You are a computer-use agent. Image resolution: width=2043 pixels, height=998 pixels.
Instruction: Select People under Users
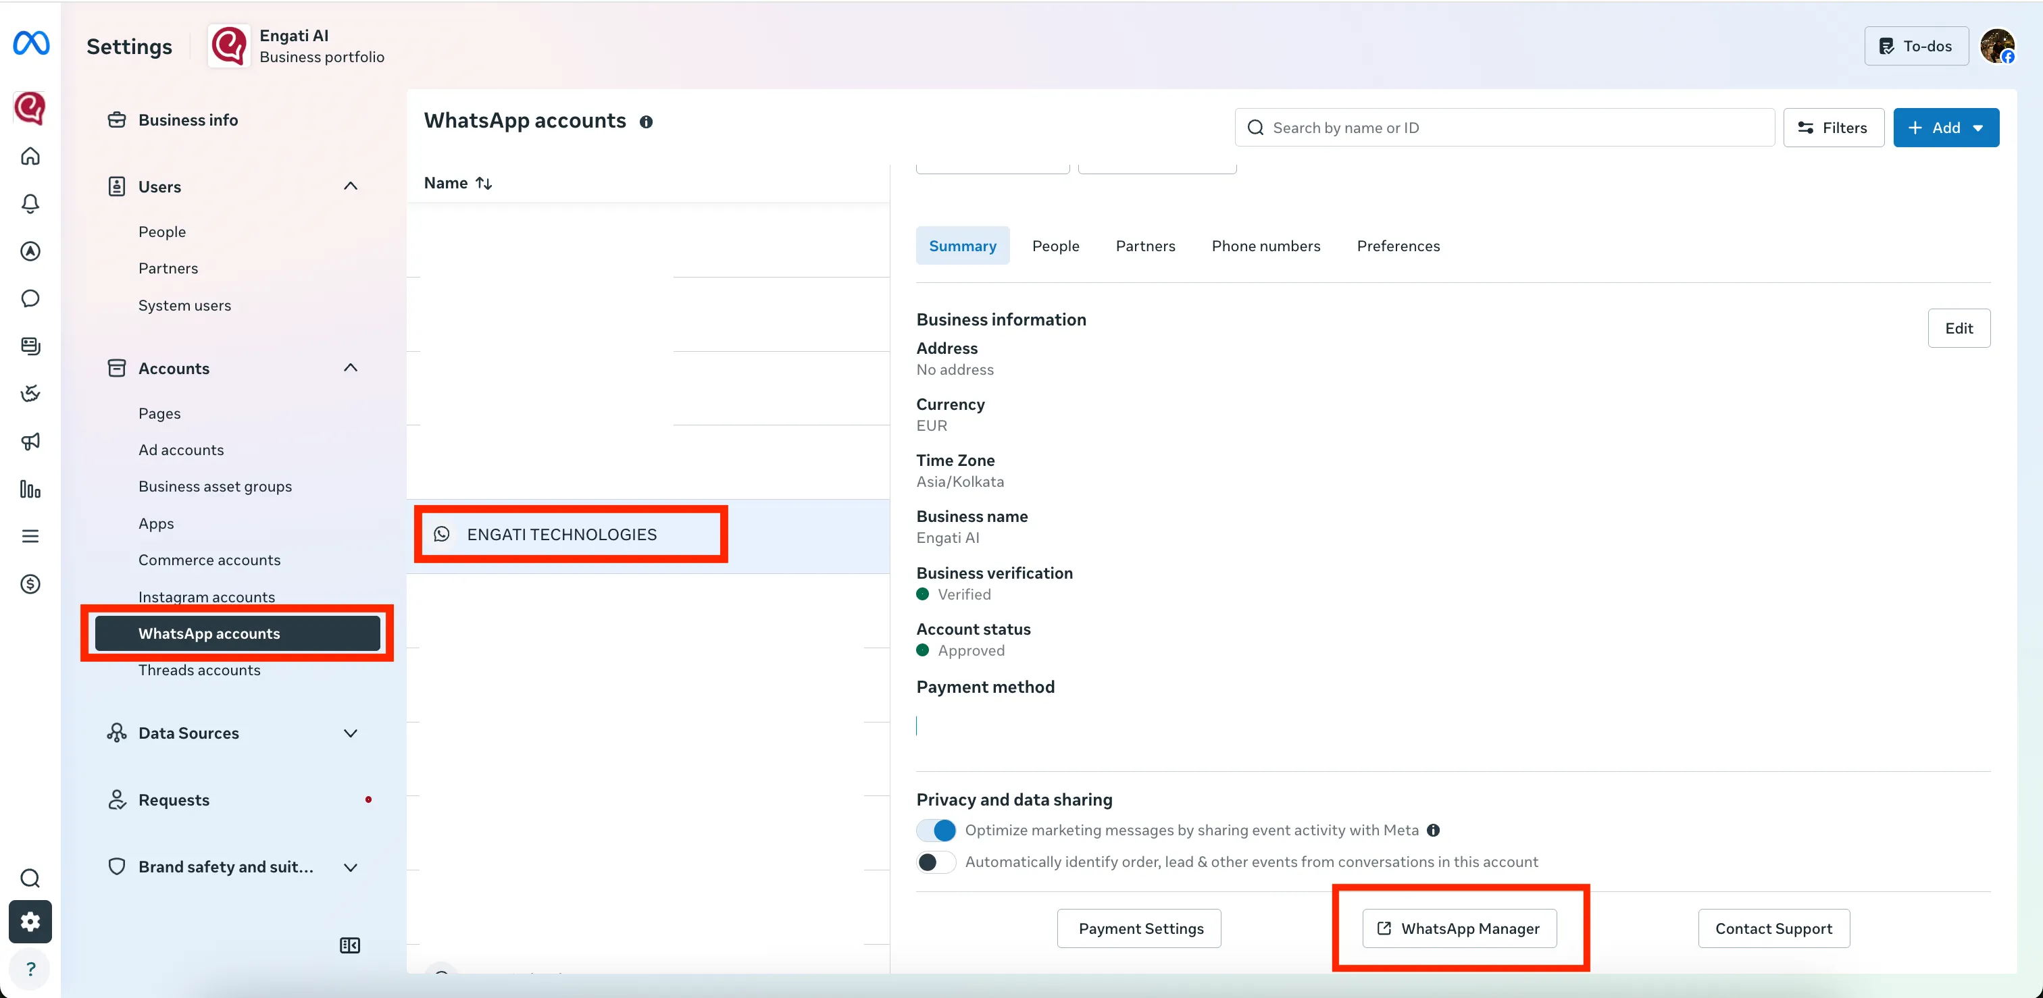point(161,232)
